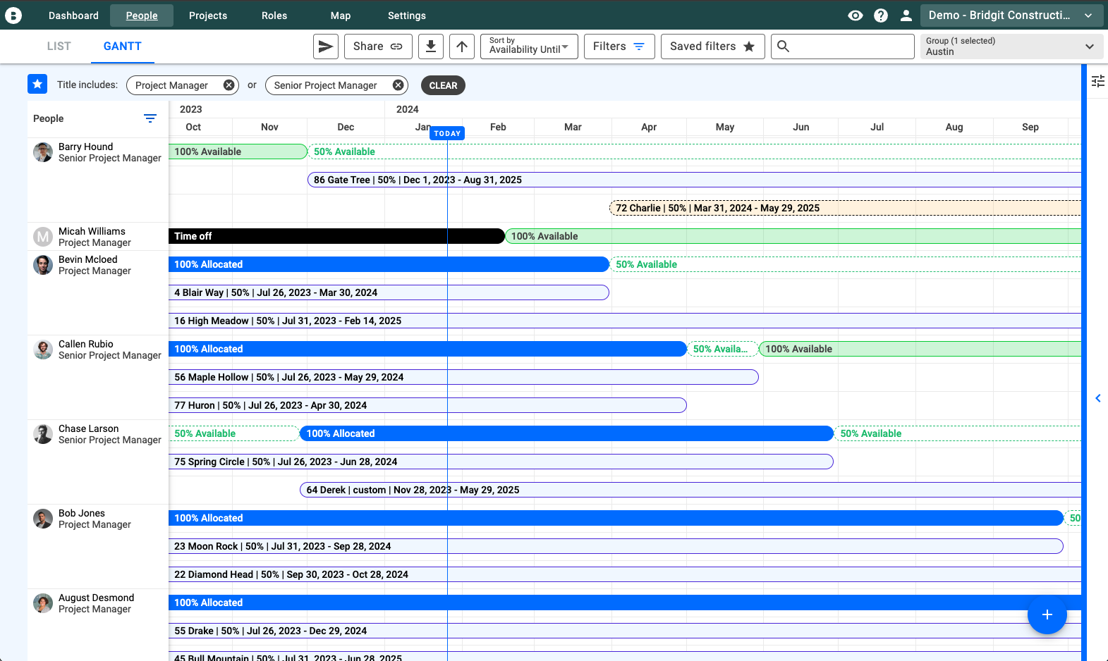Click the blue star saved-filter icon
This screenshot has height=661, width=1108.
[x=37, y=85]
